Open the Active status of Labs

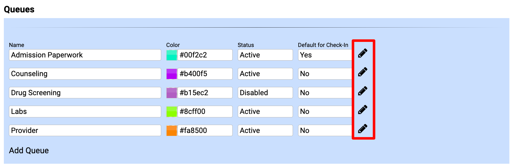point(265,111)
